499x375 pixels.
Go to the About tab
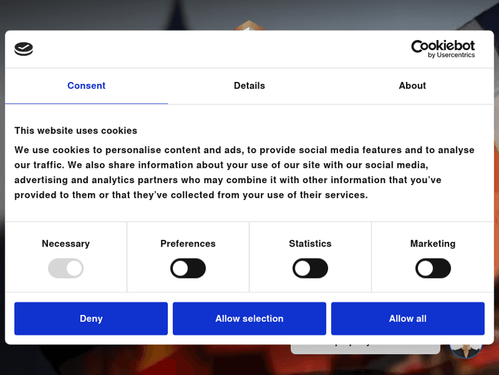click(413, 86)
